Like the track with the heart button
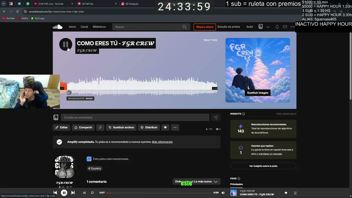The width and height of the screenshot is (352, 198). pos(165,127)
